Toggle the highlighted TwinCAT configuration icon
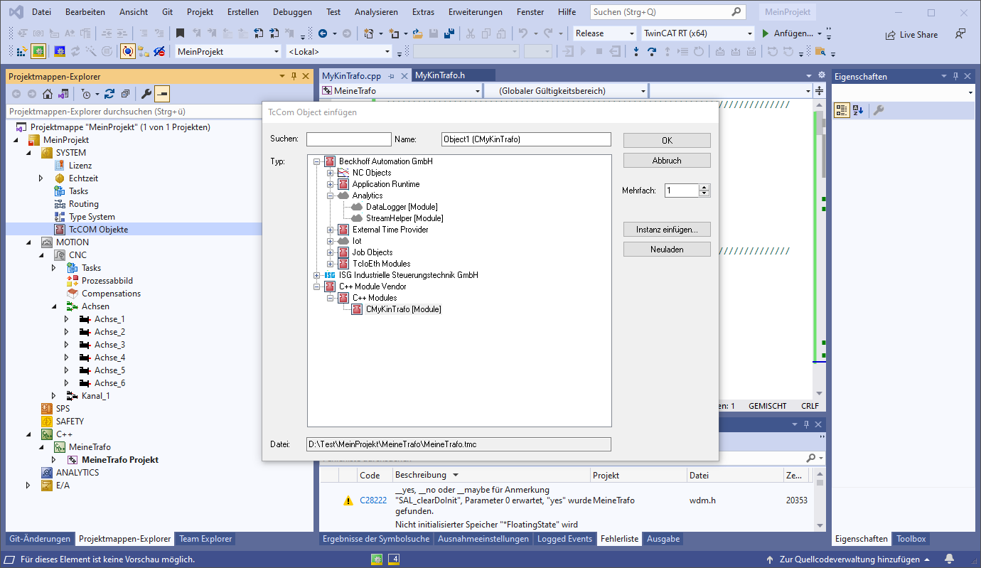 38,51
